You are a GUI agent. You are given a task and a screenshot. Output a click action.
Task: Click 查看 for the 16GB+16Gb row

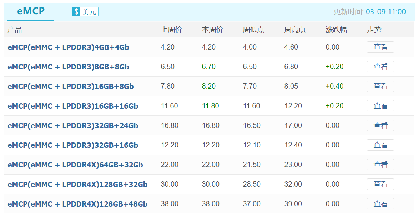tap(381, 106)
